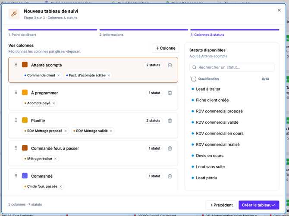Add the Devis en cours status

[x=210, y=156]
